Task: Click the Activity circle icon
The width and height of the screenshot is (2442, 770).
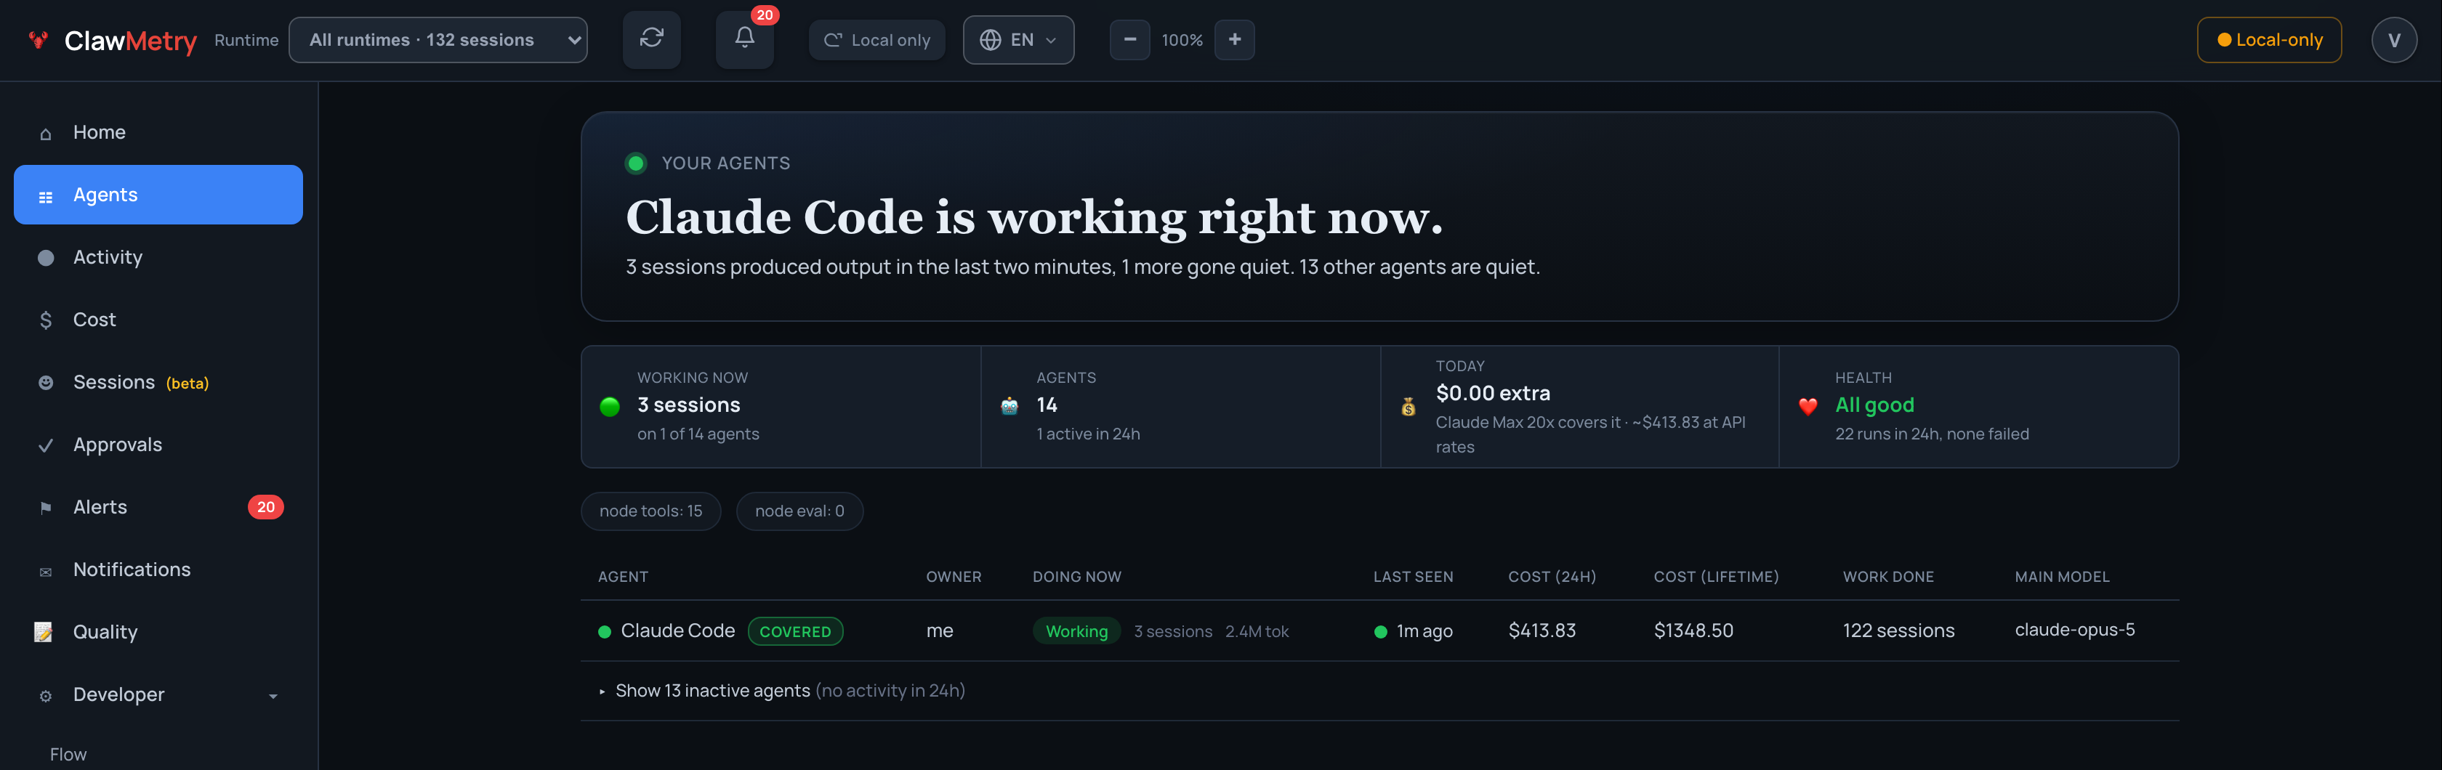Action: coord(46,258)
